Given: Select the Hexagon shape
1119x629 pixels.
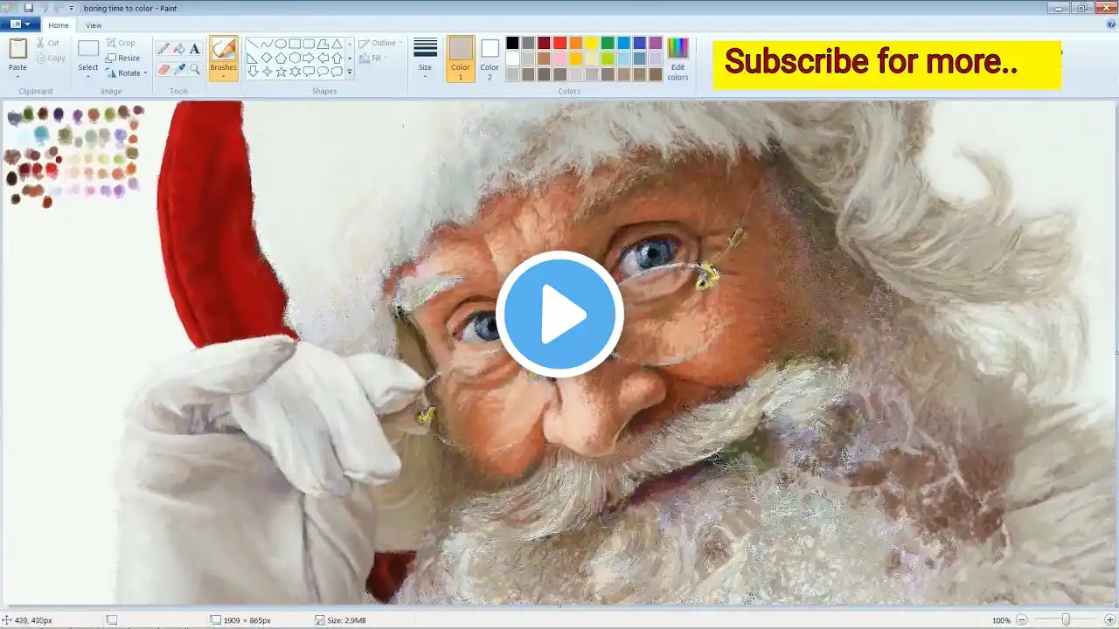Looking at the screenshot, I should 295,58.
